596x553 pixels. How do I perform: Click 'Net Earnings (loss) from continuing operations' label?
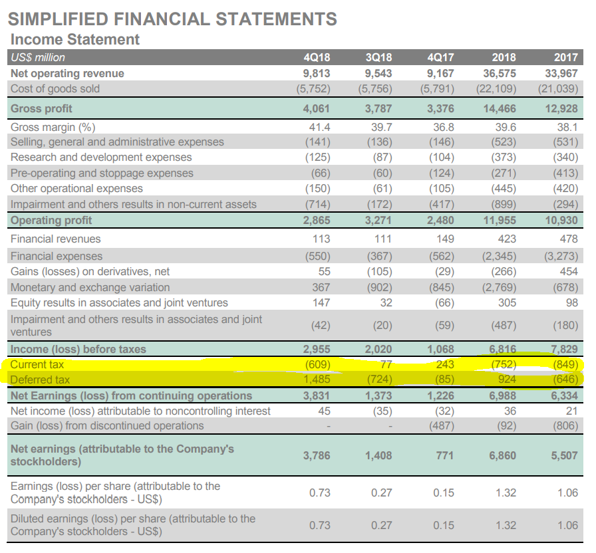131,395
